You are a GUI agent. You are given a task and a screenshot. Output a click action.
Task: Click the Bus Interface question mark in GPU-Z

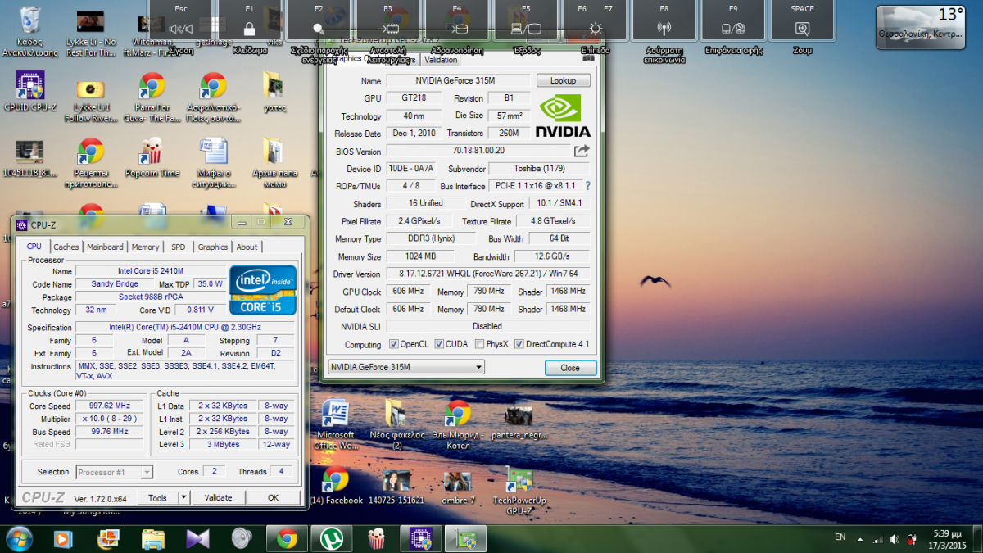click(x=587, y=186)
